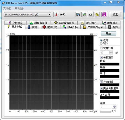Open the 文件(F) menu
This screenshot has height=120, width=125.
pyautogui.click(x=7, y=8)
